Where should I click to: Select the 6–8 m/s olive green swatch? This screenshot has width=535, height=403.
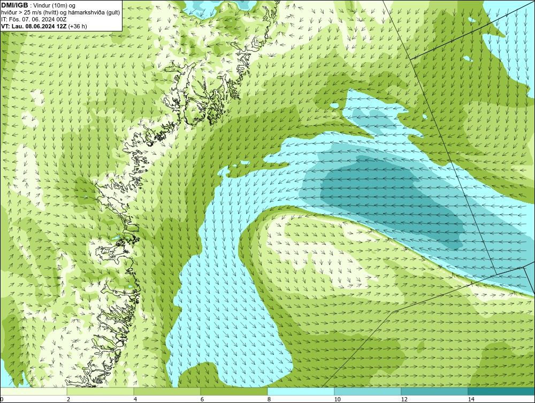pyautogui.click(x=234, y=391)
